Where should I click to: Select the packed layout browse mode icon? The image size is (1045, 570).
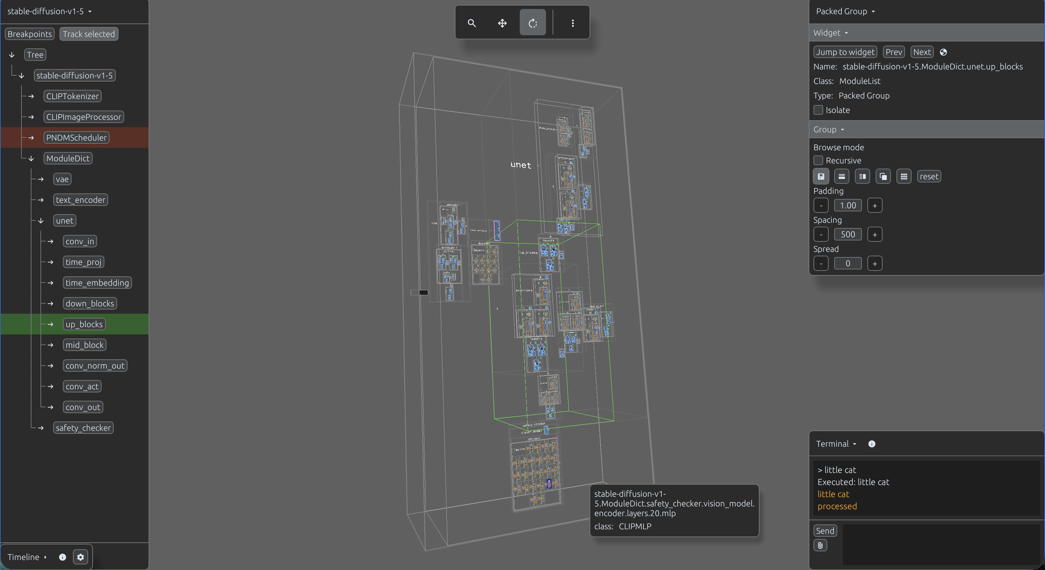point(821,176)
